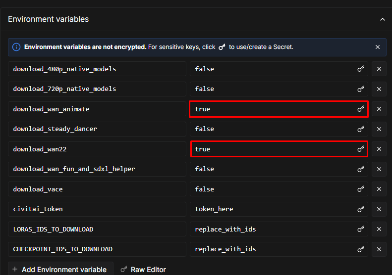Click the secret key icon for civitai_token
This screenshot has height=275, width=392.
361,209
